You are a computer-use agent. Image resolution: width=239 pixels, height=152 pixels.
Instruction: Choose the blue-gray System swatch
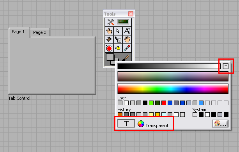(220, 115)
